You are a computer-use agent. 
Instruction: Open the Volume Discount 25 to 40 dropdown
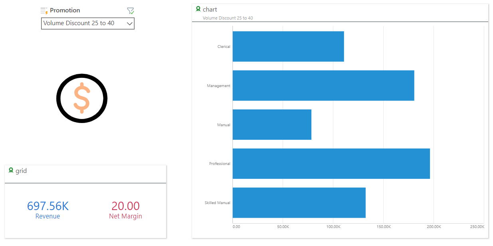pyautogui.click(x=88, y=24)
